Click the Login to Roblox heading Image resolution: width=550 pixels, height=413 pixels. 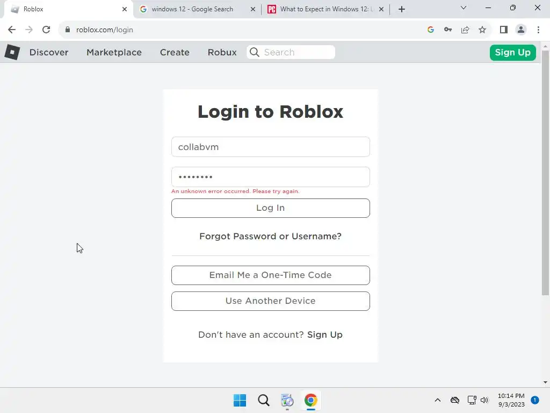click(x=271, y=112)
